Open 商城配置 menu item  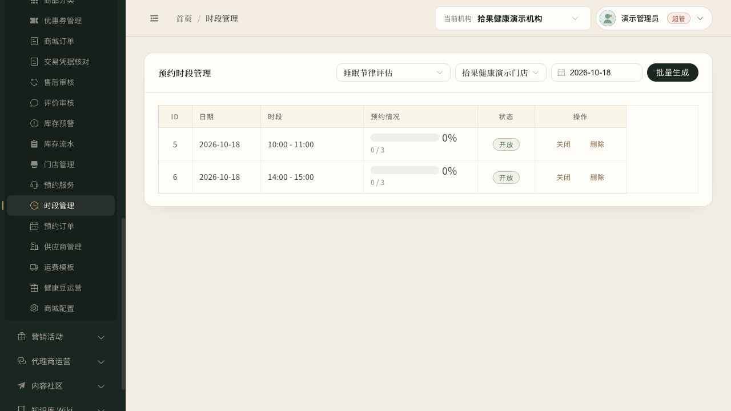[61, 308]
